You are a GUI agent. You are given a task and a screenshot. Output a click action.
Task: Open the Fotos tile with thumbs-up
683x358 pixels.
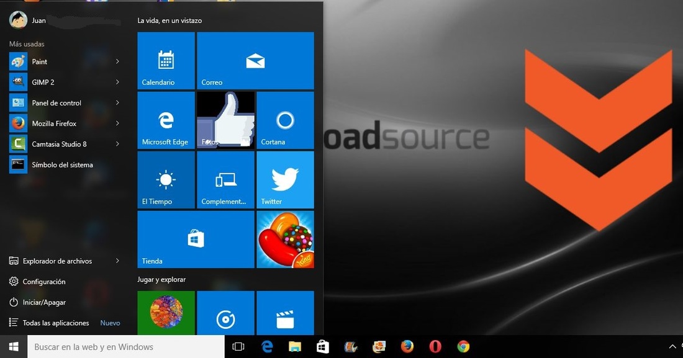click(x=225, y=120)
